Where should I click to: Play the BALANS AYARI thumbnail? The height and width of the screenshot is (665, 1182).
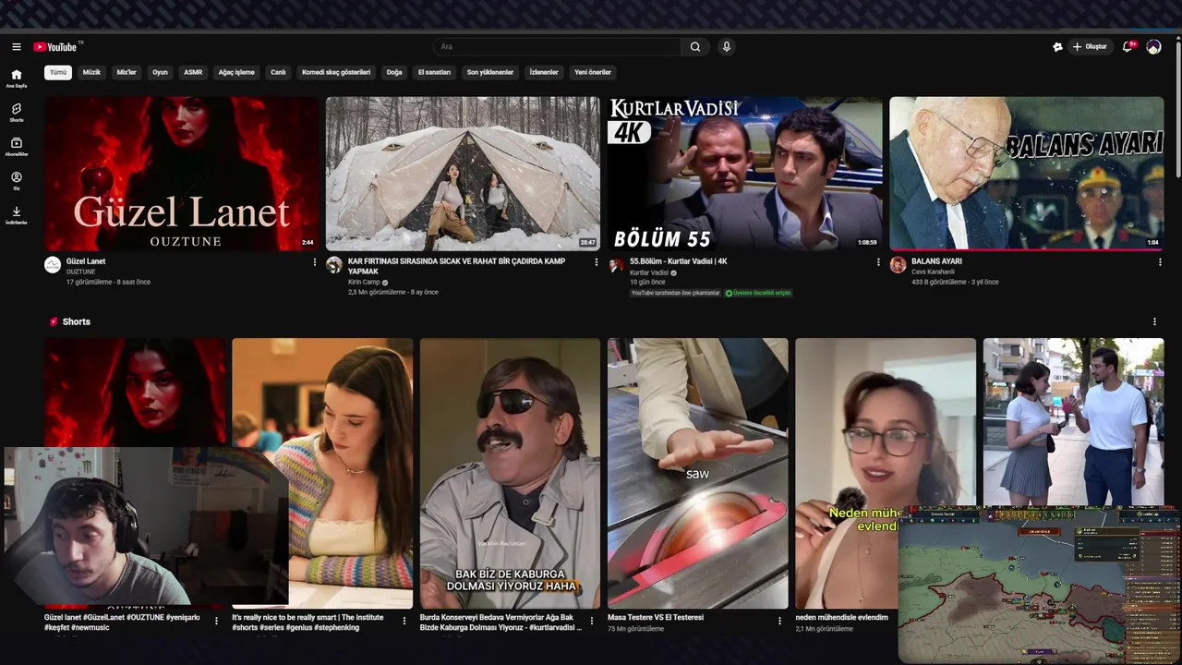click(1027, 174)
